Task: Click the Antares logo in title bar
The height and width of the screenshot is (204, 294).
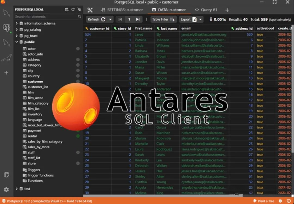Action: pyautogui.click(x=3, y=2)
